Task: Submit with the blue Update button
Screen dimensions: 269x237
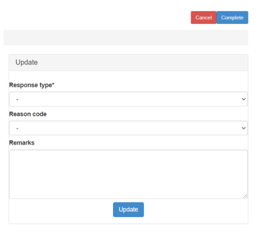Action: (128, 210)
